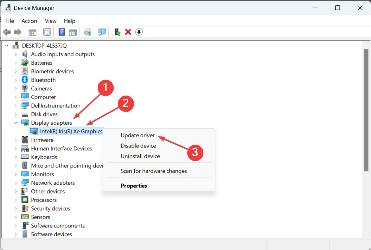371x250 pixels.
Task: Collapse the DESKTOP-4L537JQ root node
Action: click(7, 45)
